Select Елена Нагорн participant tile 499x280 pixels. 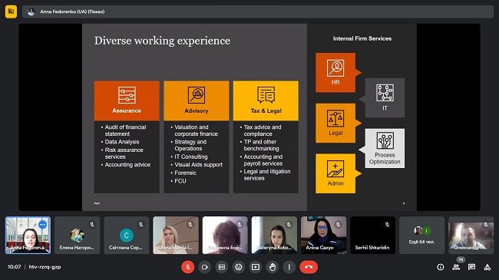pos(77,236)
